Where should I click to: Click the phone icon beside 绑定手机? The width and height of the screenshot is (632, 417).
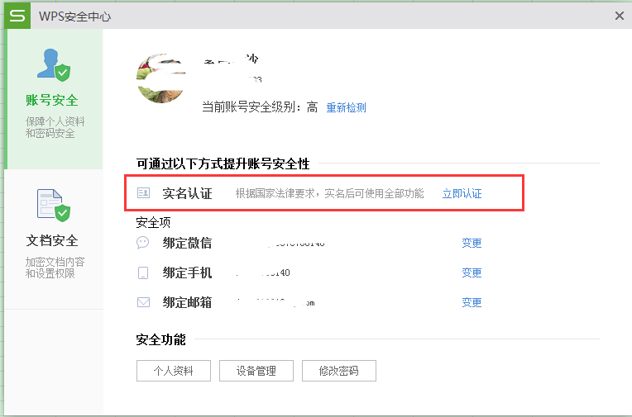click(x=143, y=272)
